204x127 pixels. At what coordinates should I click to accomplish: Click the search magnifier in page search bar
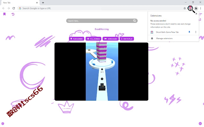[x=135, y=21]
